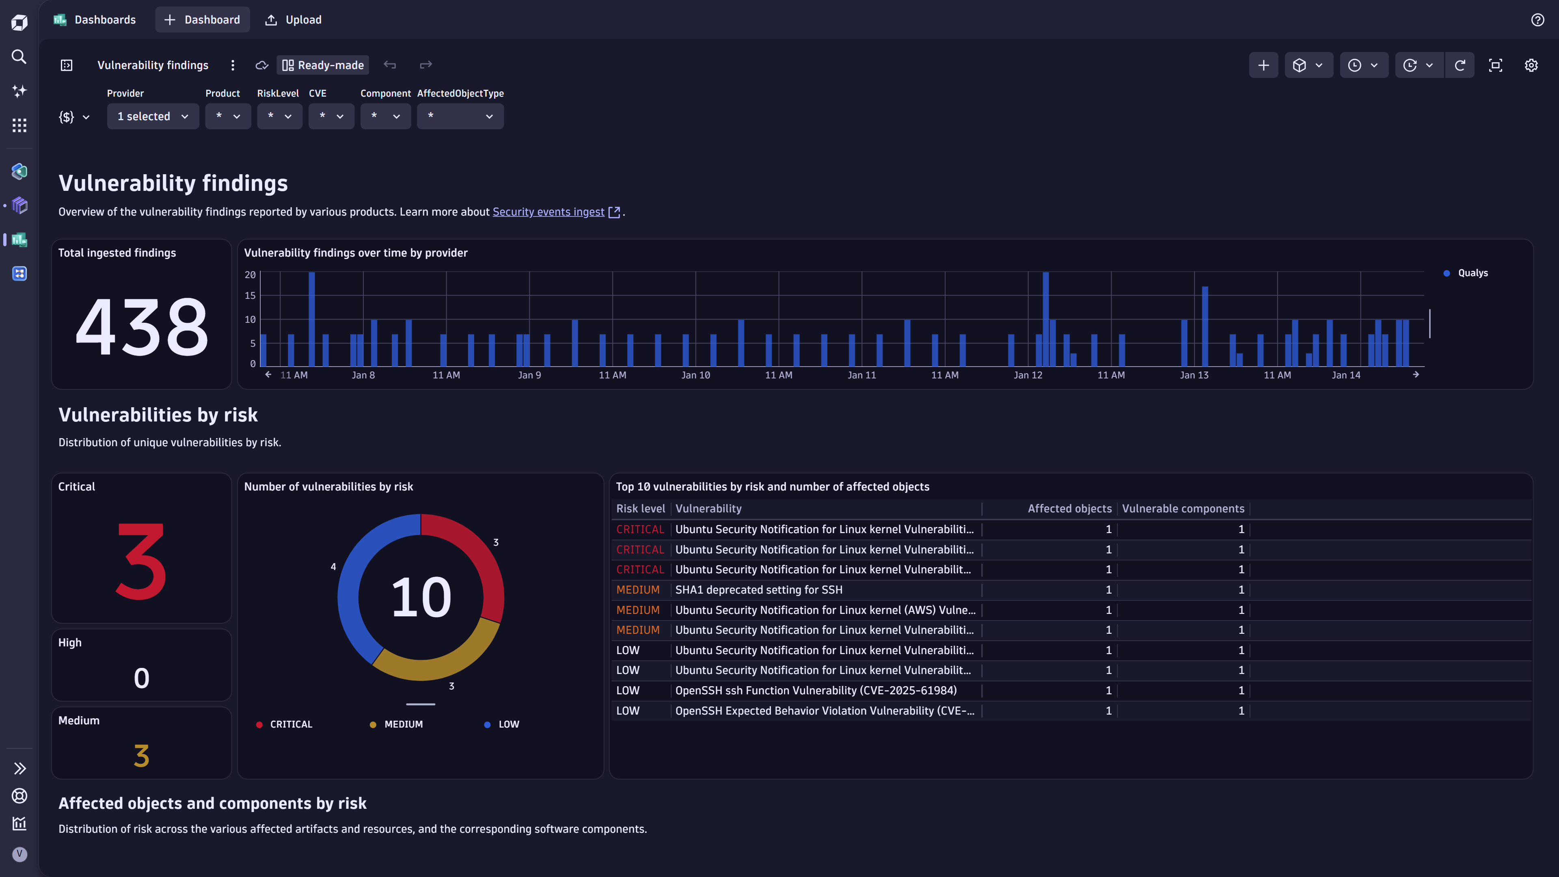
Task: Open the Provider filter showing 1 selected
Action: (153, 116)
